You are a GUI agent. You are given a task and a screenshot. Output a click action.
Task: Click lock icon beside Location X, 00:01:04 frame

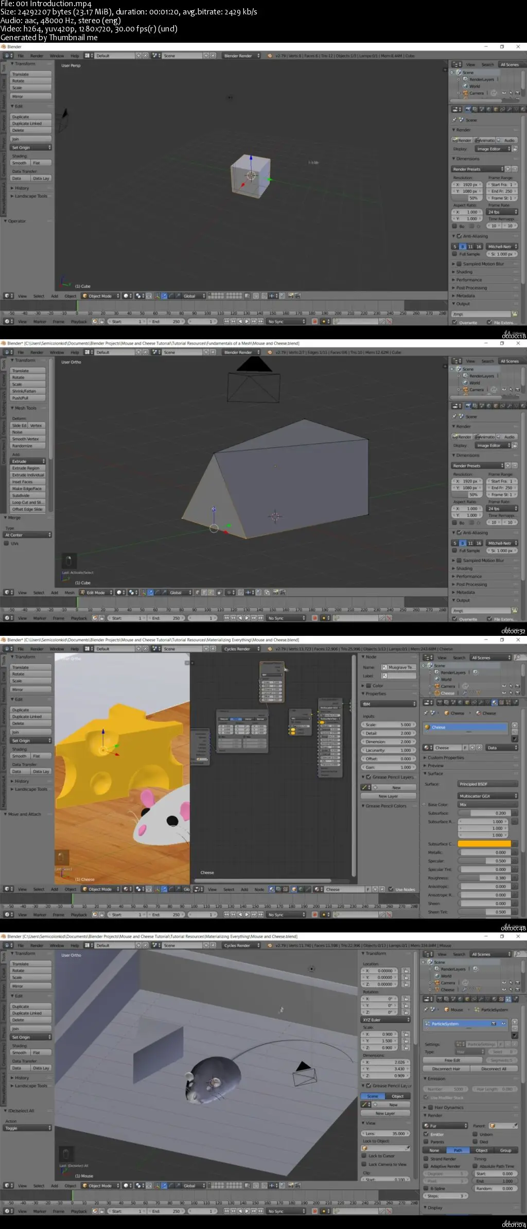[x=406, y=971]
